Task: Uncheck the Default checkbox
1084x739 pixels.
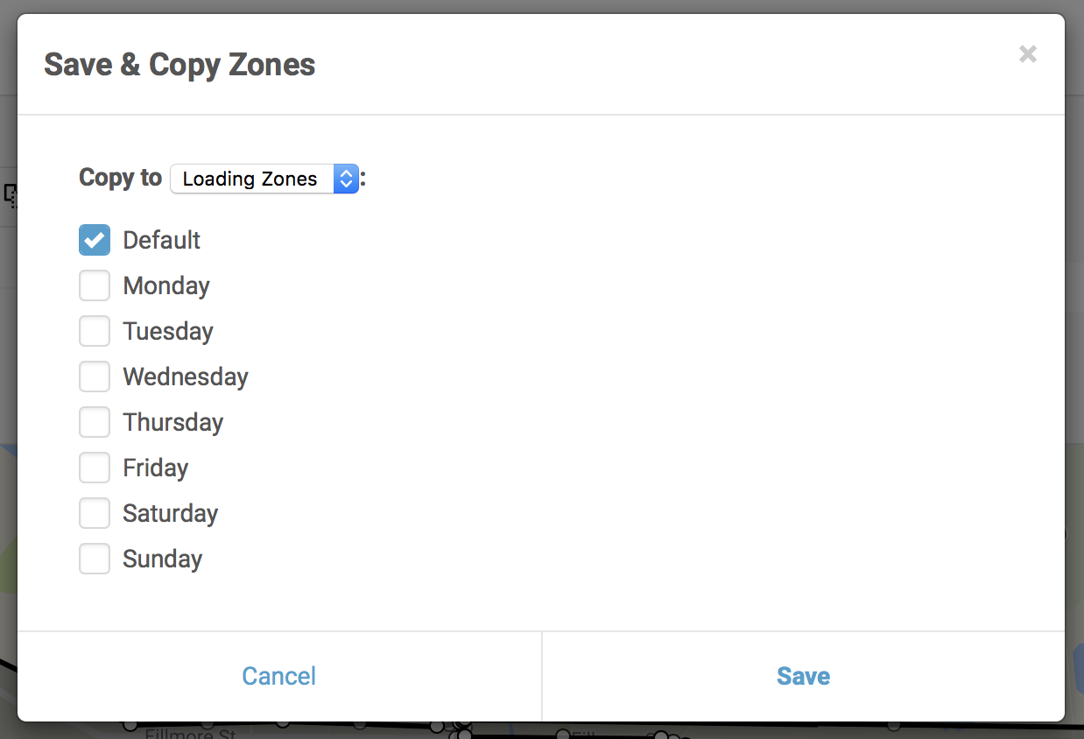Action: pos(95,239)
